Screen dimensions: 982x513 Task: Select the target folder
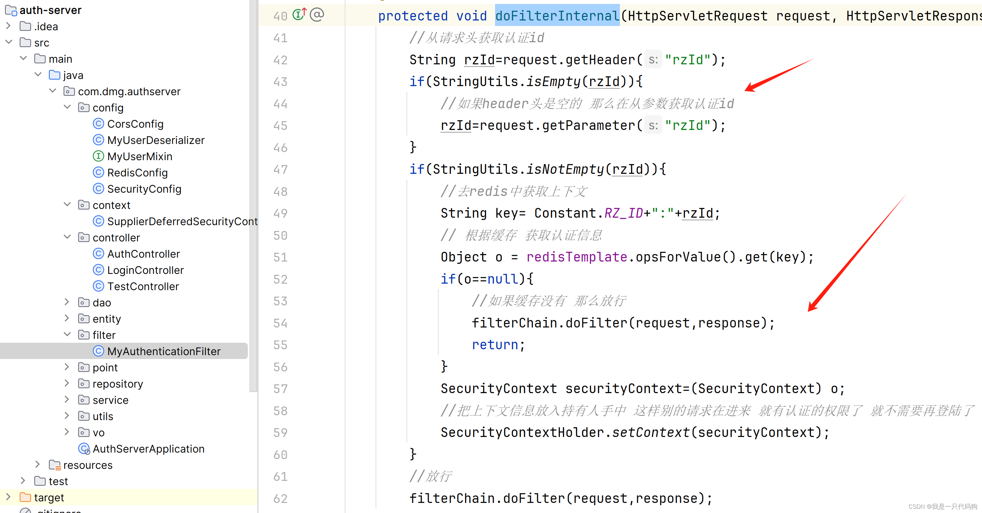[x=49, y=497]
